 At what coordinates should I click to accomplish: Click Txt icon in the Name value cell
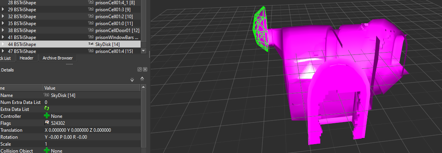[47, 95]
